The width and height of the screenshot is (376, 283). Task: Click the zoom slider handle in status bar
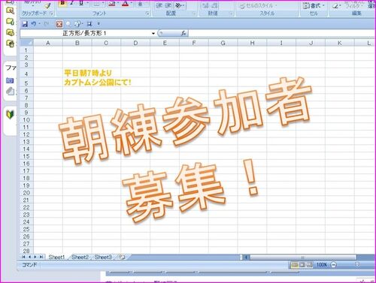[357, 264]
